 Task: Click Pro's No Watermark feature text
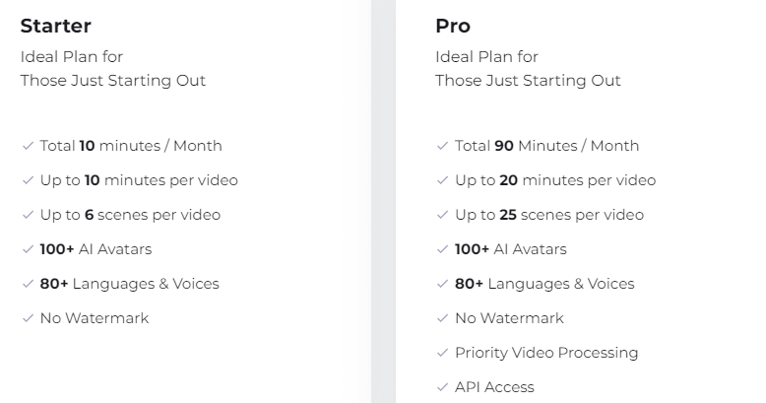[x=510, y=318]
